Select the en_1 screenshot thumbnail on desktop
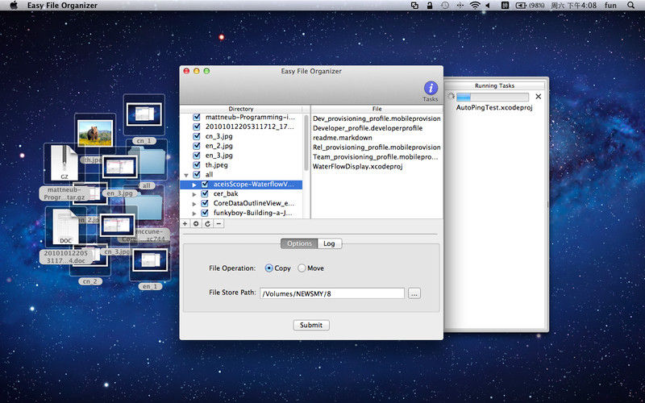 coord(150,260)
